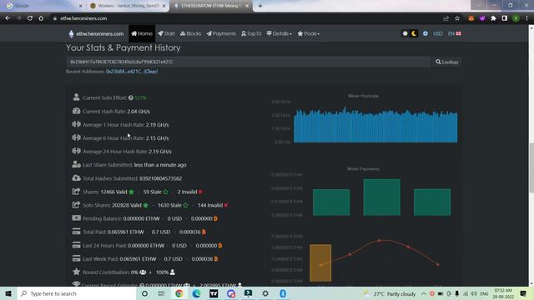Open TradingView from taskbar
The width and height of the screenshot is (534, 300).
tap(214, 293)
